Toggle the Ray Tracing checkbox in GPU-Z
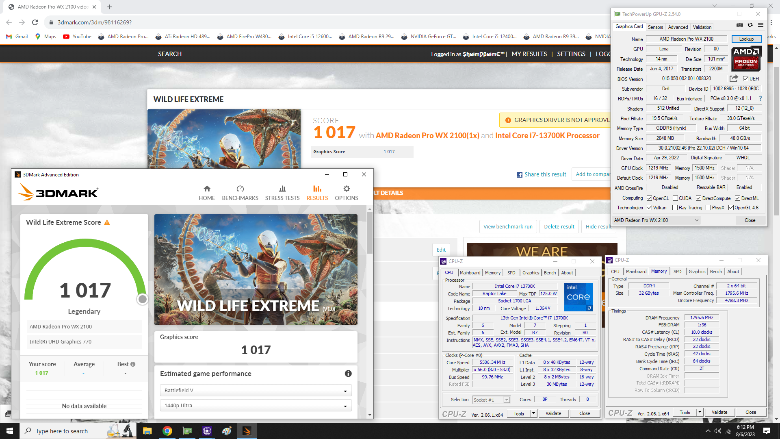Viewport: 780px width, 439px height. [675, 208]
